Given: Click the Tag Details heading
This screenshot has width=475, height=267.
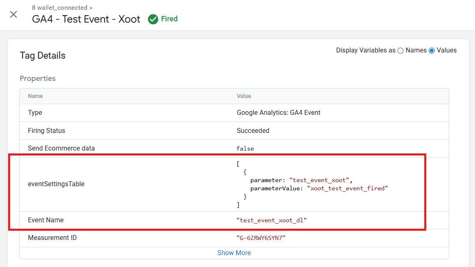Looking at the screenshot, I should coord(42,55).
